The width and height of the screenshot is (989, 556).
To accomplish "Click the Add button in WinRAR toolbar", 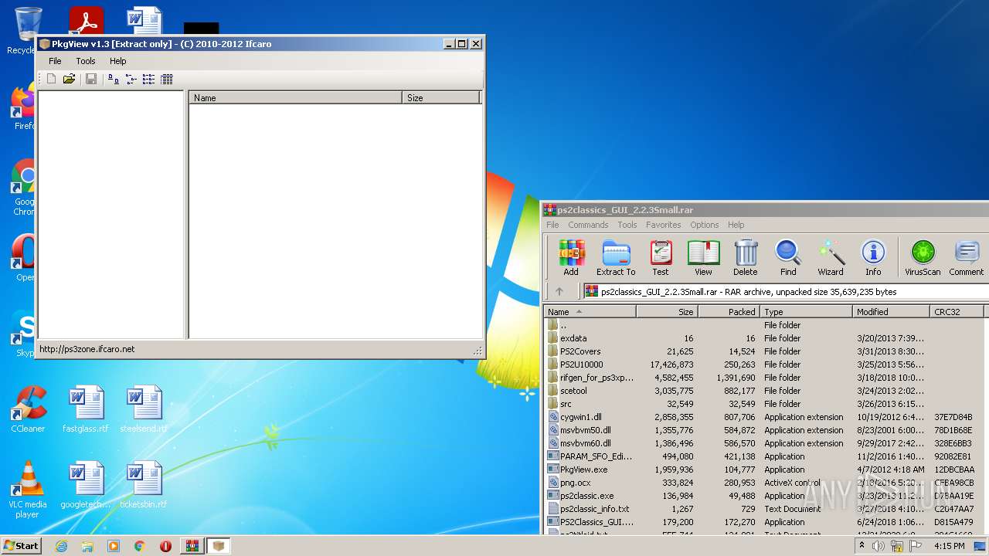I will (571, 257).
